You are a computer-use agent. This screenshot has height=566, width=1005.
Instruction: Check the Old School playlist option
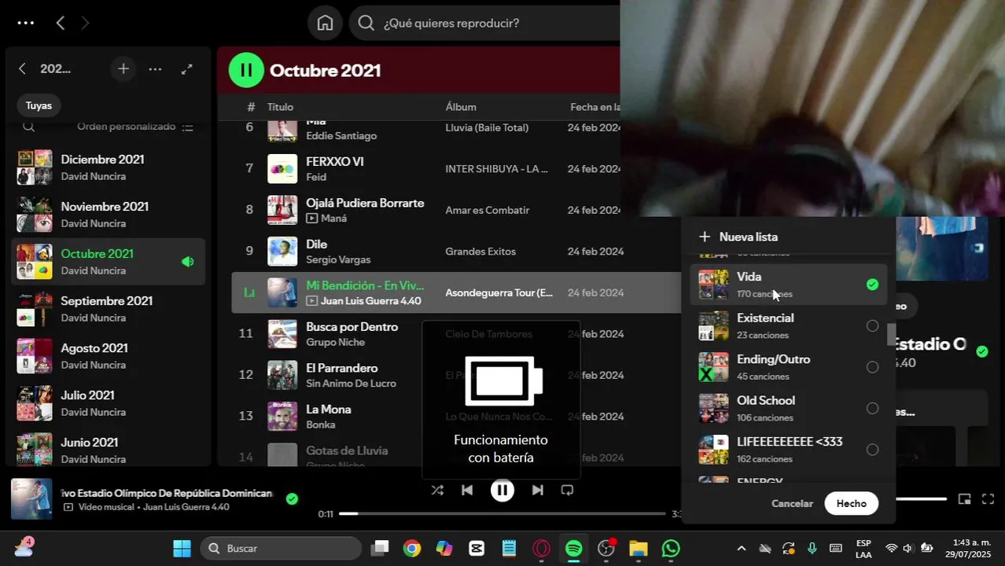pyautogui.click(x=872, y=408)
